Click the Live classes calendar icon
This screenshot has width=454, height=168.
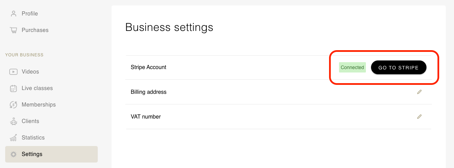click(13, 88)
